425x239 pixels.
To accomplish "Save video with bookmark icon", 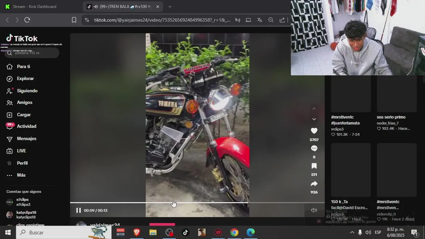I will (x=314, y=166).
